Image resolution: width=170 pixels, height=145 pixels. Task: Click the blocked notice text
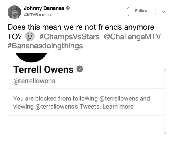[x=82, y=102]
